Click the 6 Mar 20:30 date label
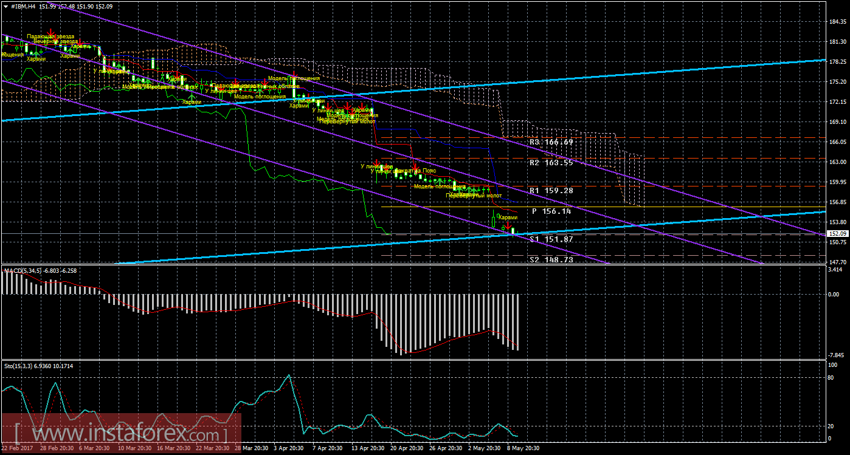Image resolution: width=850 pixels, height=455 pixels. [95, 449]
